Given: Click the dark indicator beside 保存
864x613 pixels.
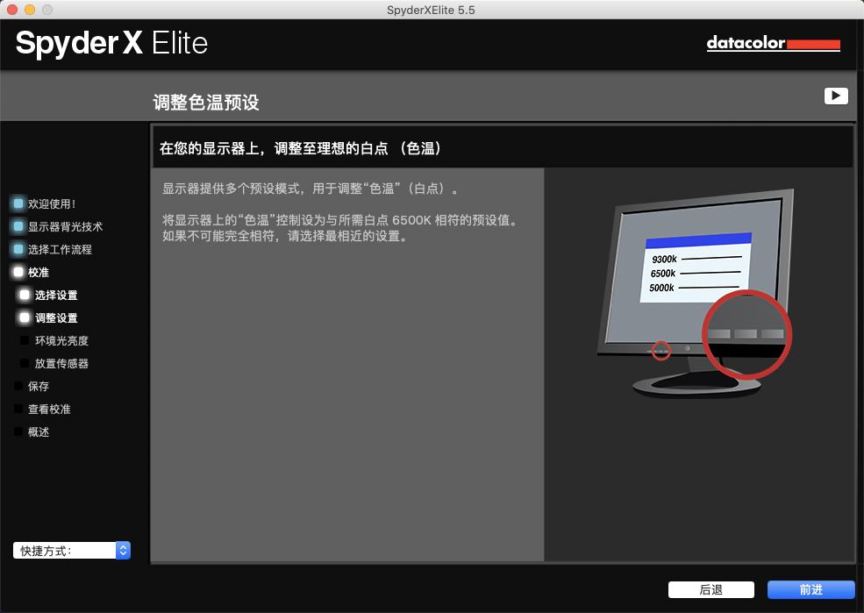Looking at the screenshot, I should pos(18,387).
